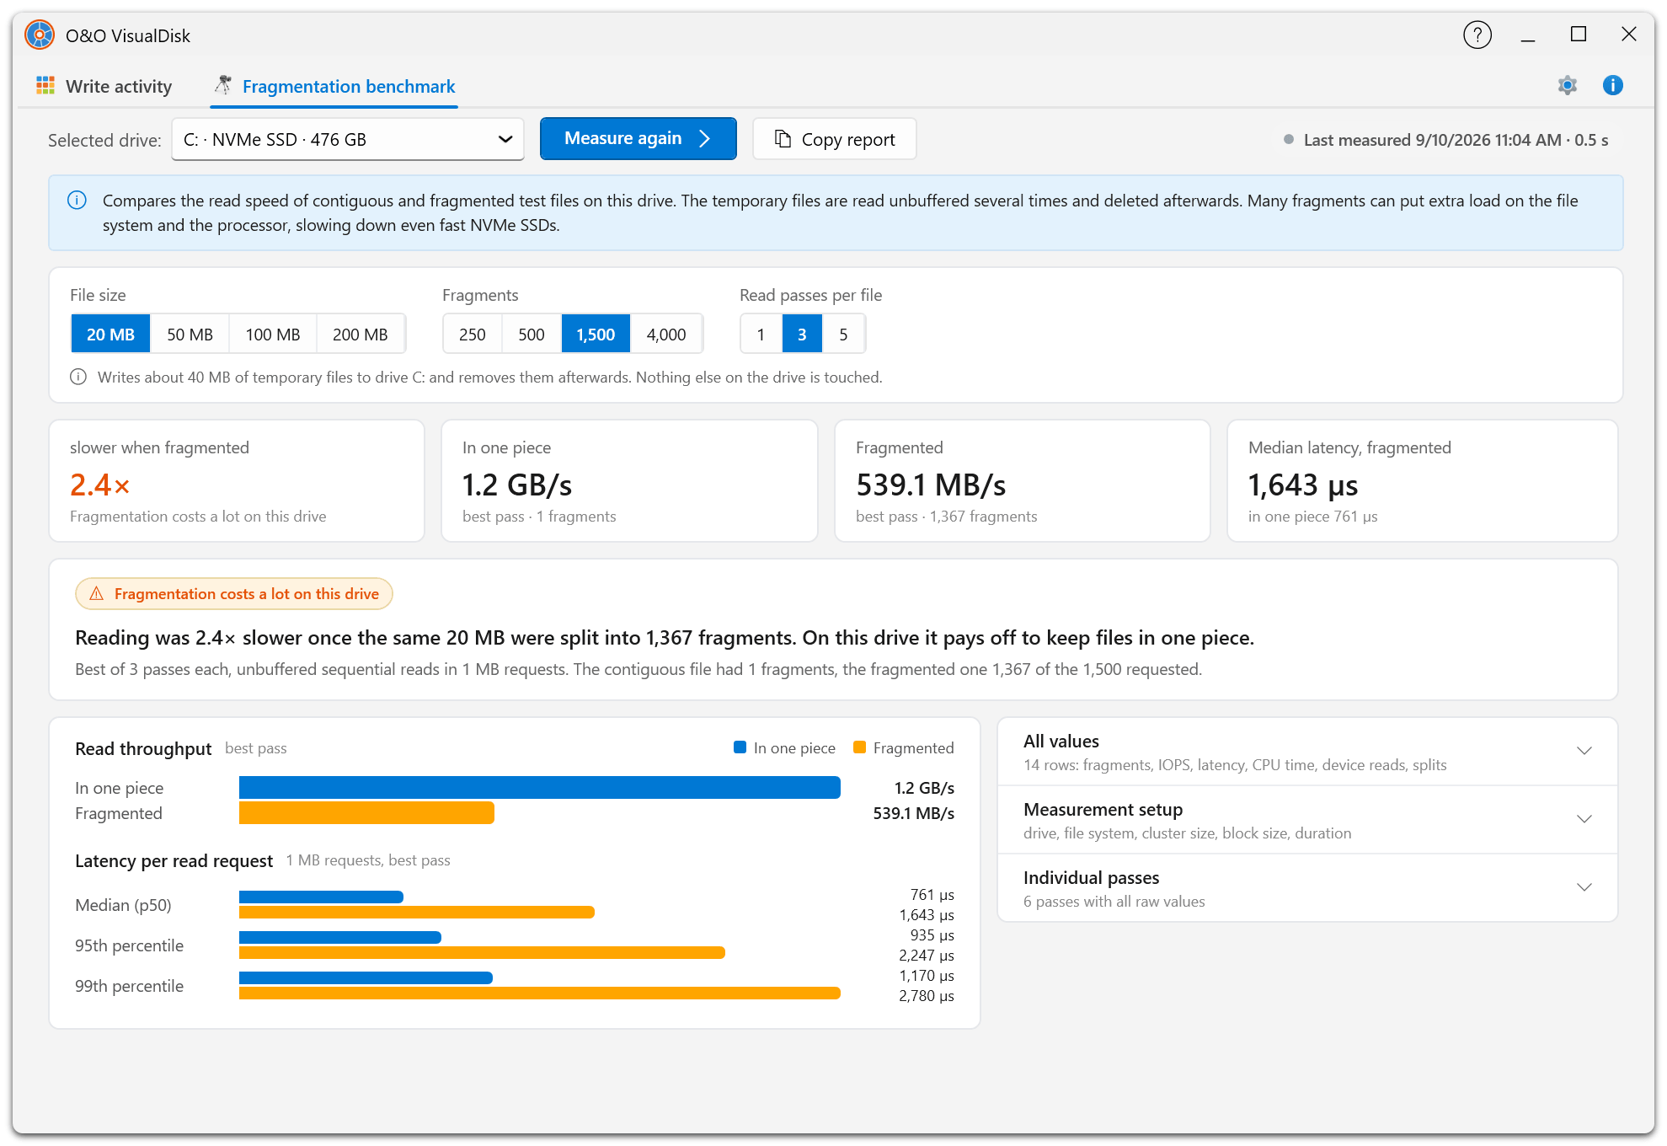1667x1146 pixels.
Task: Set fragments to 250
Action: [473, 335]
